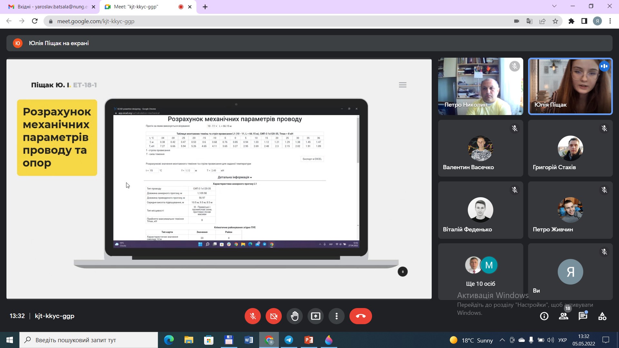The width and height of the screenshot is (619, 348).
Task: Open a new browser tab
Action: [205, 7]
